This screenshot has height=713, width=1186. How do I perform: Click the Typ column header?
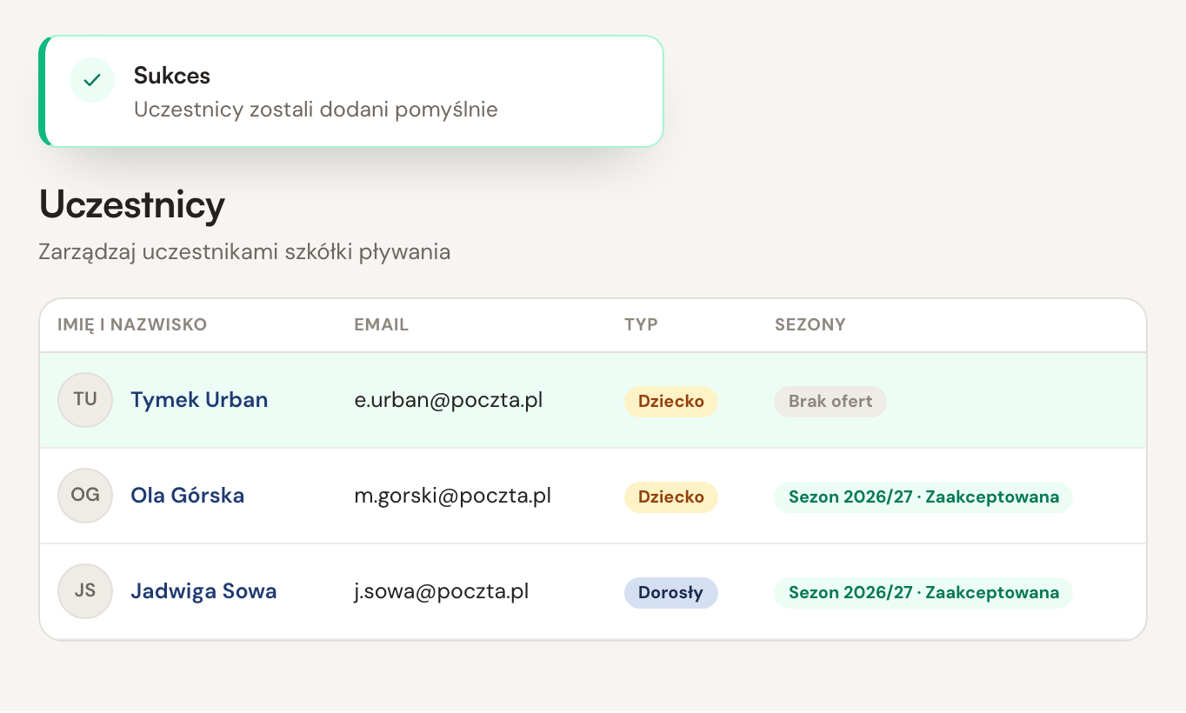pos(641,325)
